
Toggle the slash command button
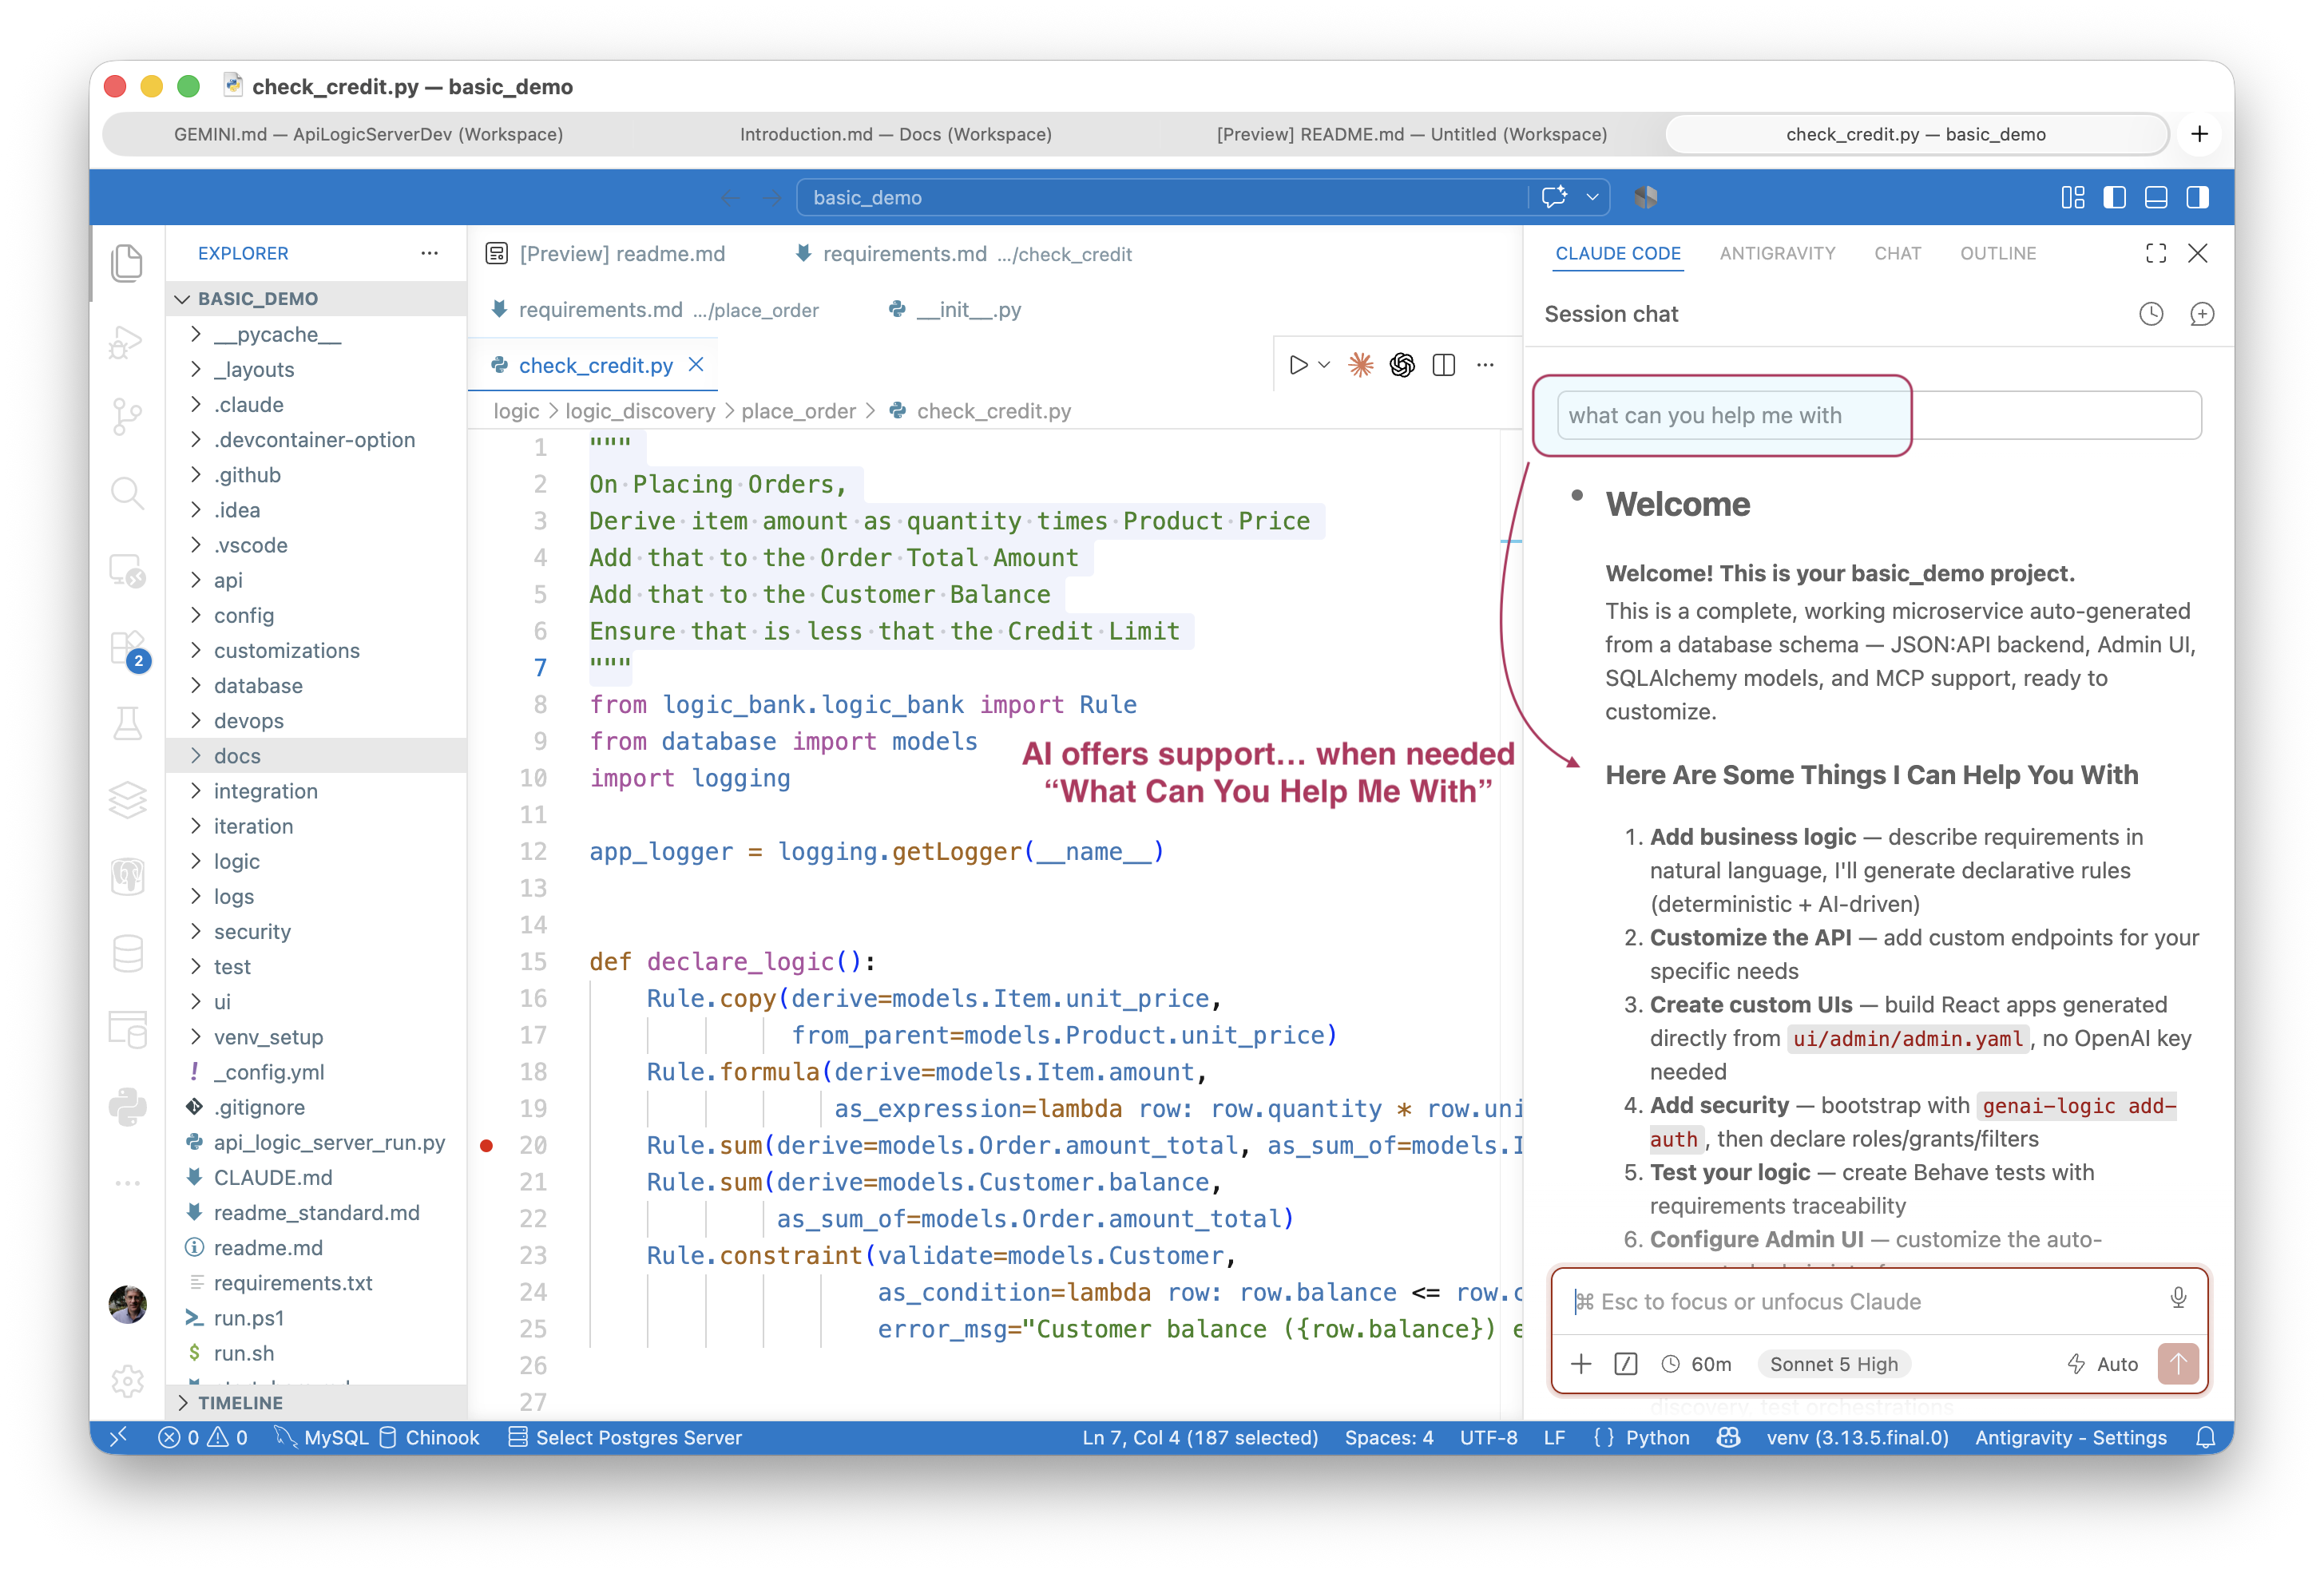click(1625, 1364)
